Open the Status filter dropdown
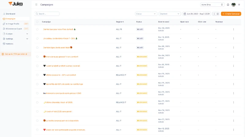The height and width of the screenshot is (137, 245). coord(146,14)
